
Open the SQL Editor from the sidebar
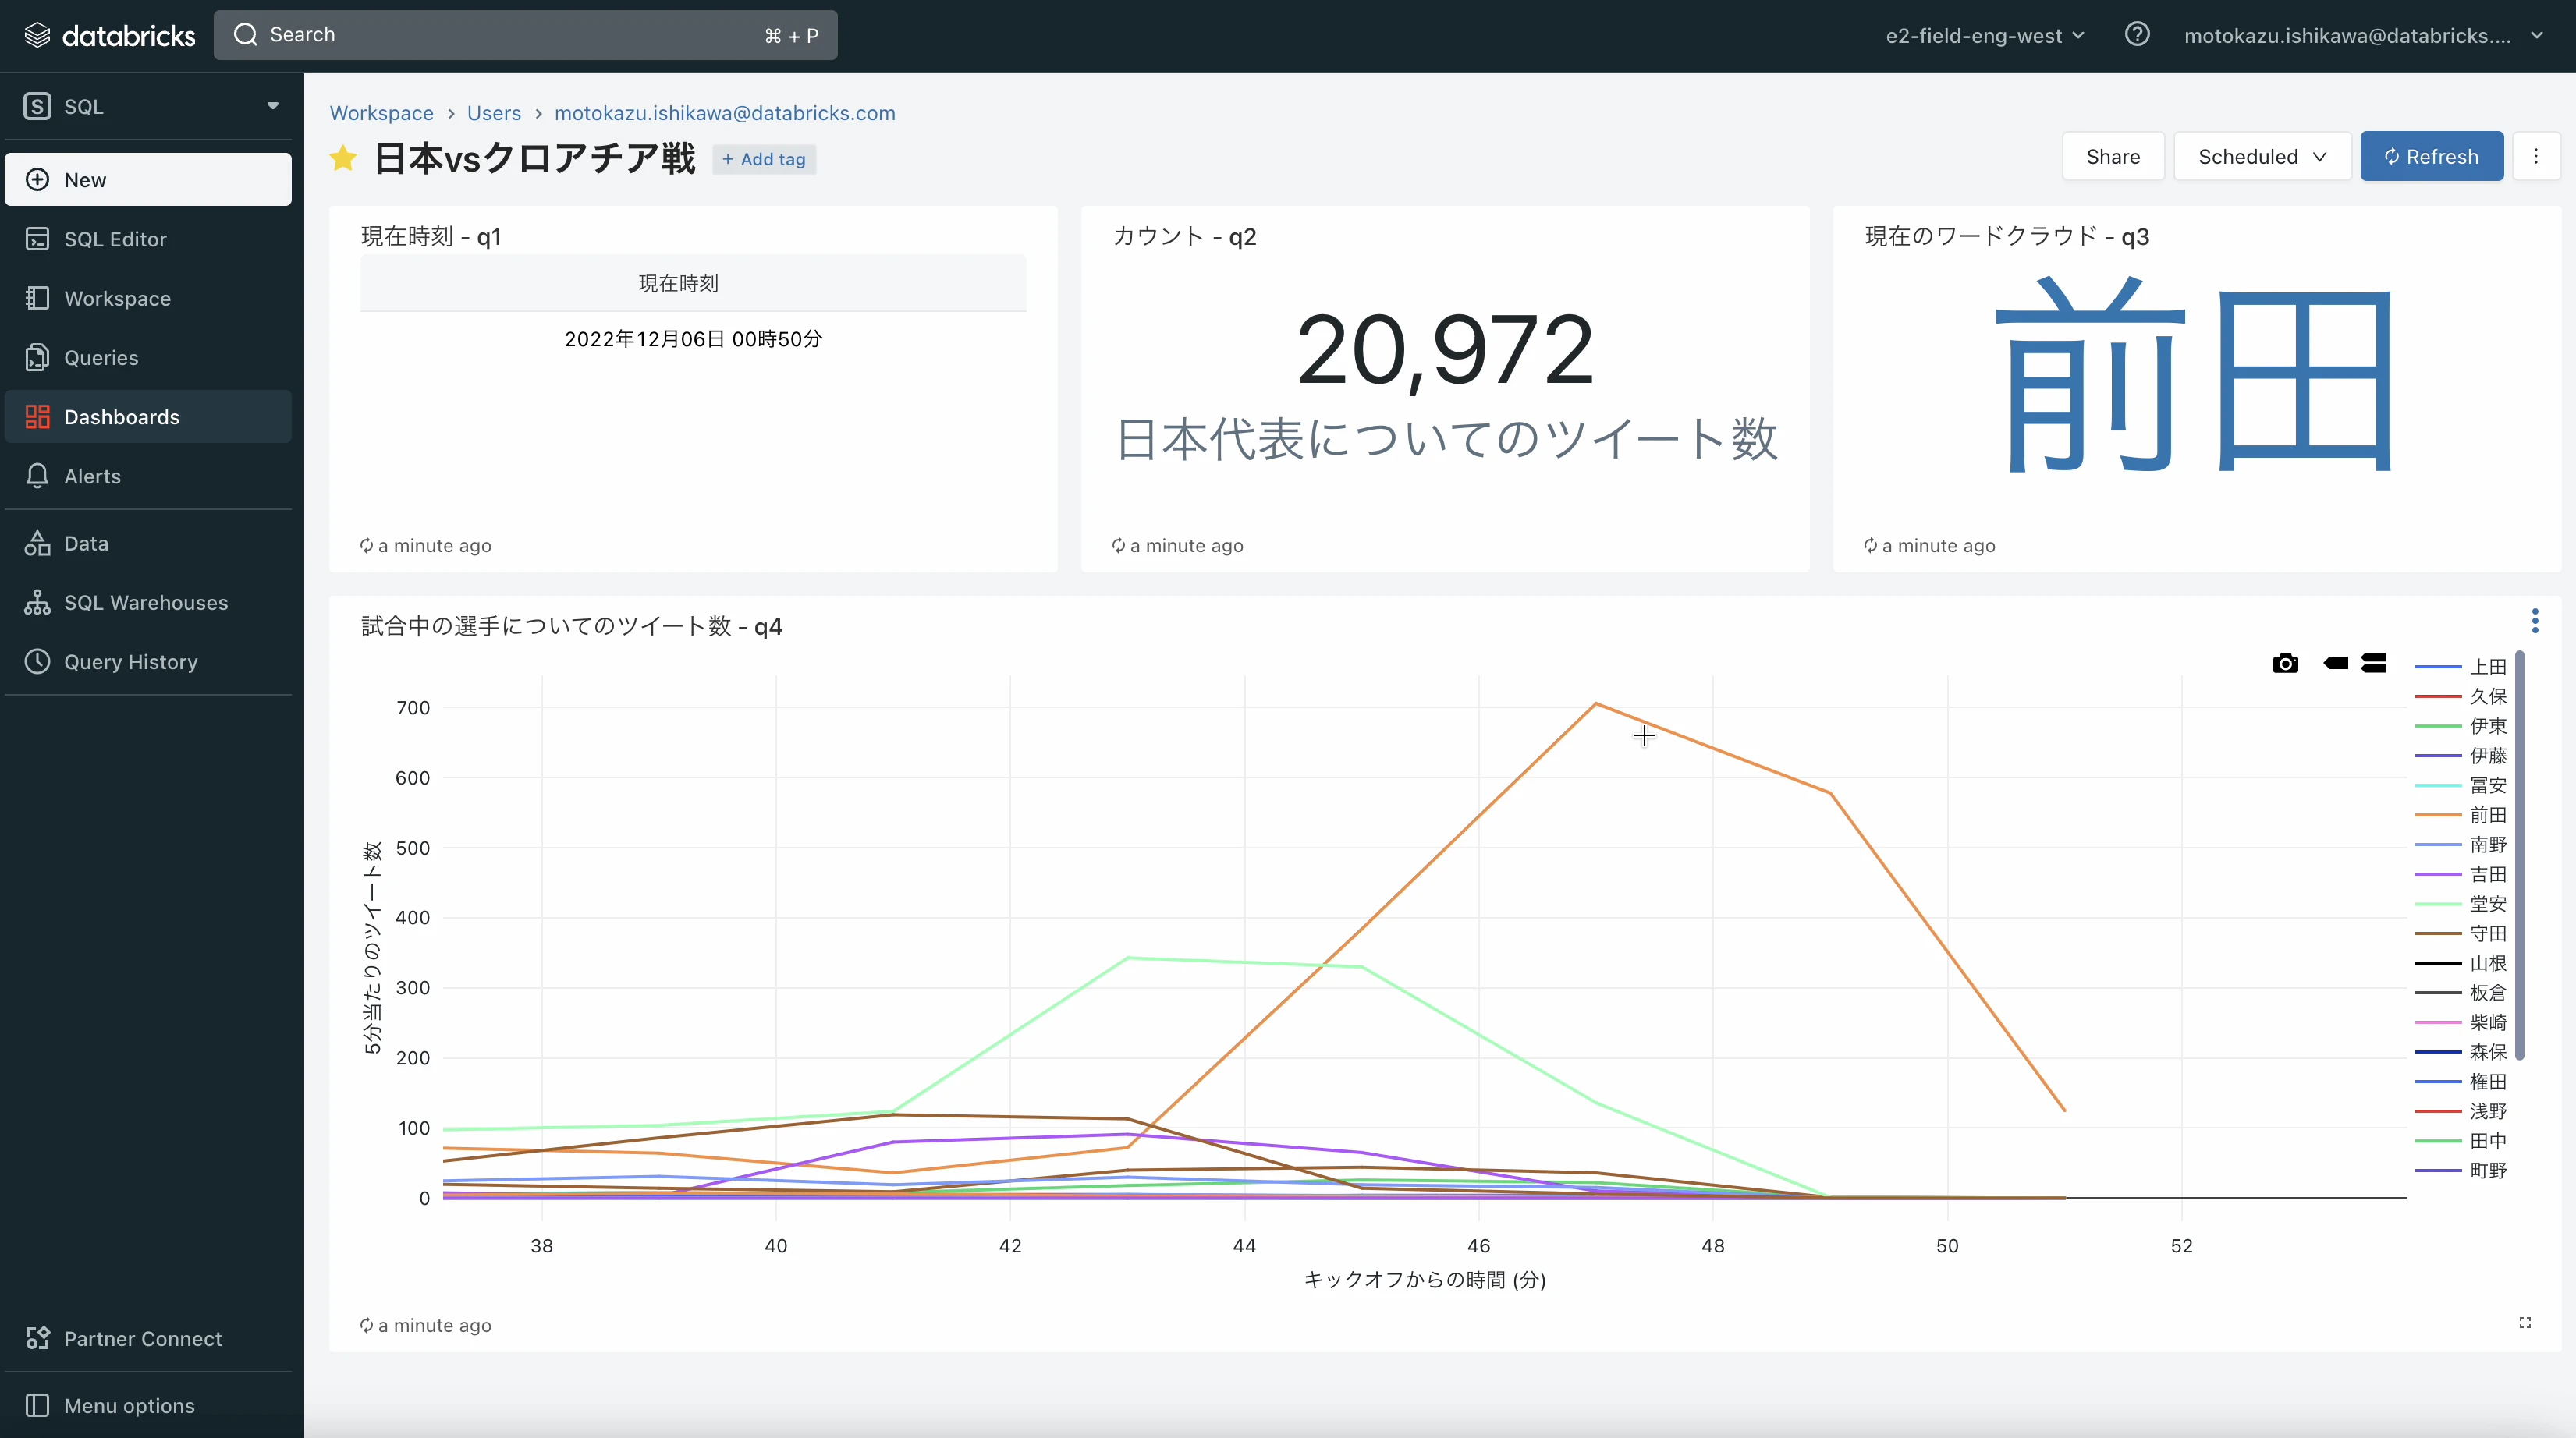pyautogui.click(x=115, y=239)
